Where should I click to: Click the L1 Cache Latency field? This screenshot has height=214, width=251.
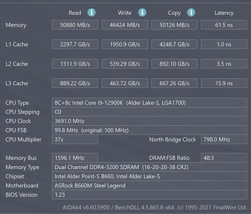pyautogui.click(x=224, y=44)
